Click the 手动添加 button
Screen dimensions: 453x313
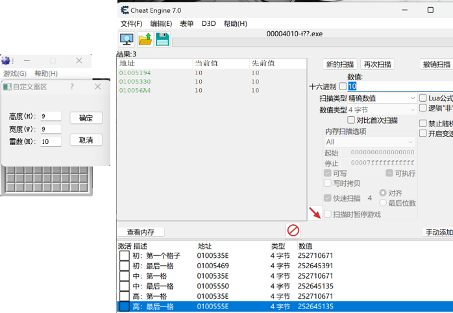(439, 232)
